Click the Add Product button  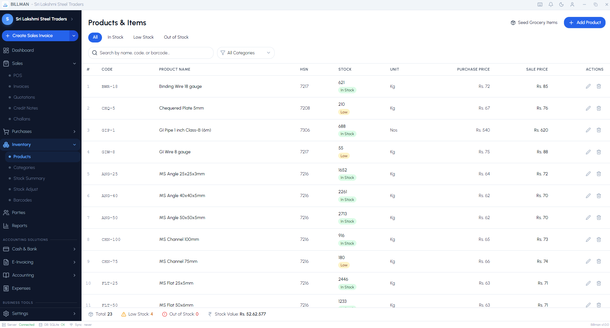point(584,23)
